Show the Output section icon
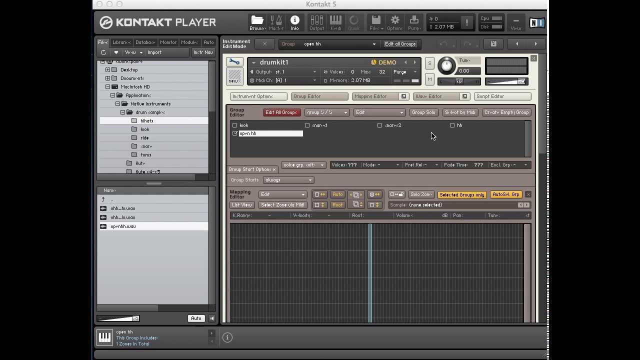This screenshot has height=360, width=640. coord(316,22)
